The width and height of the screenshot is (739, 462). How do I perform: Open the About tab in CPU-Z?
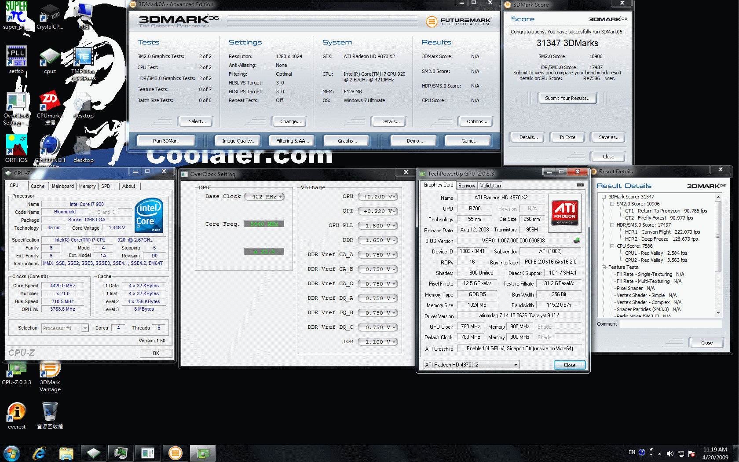tap(129, 186)
